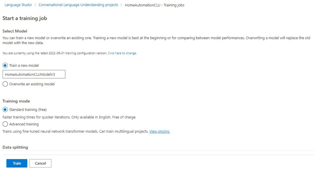Click the Language Studio breadcrumb link
Image resolution: width=314 pixels, height=171 pixels.
(x=18, y=5)
